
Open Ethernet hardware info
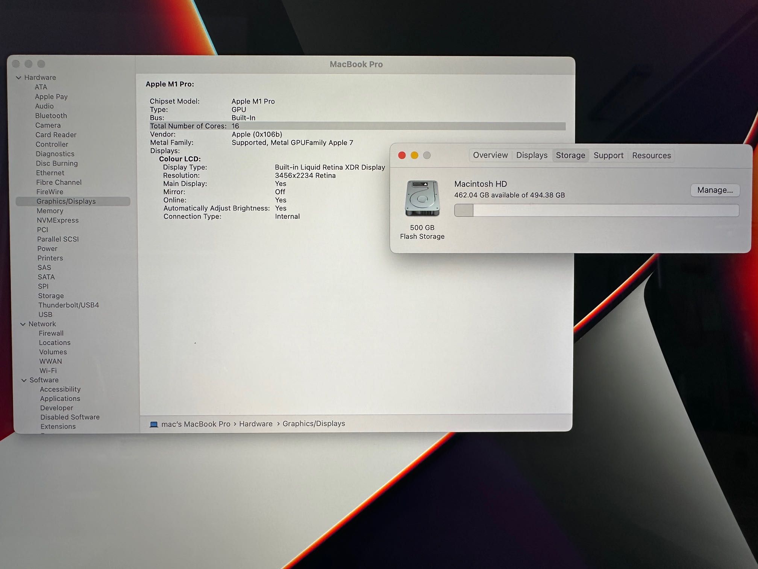[x=50, y=173]
